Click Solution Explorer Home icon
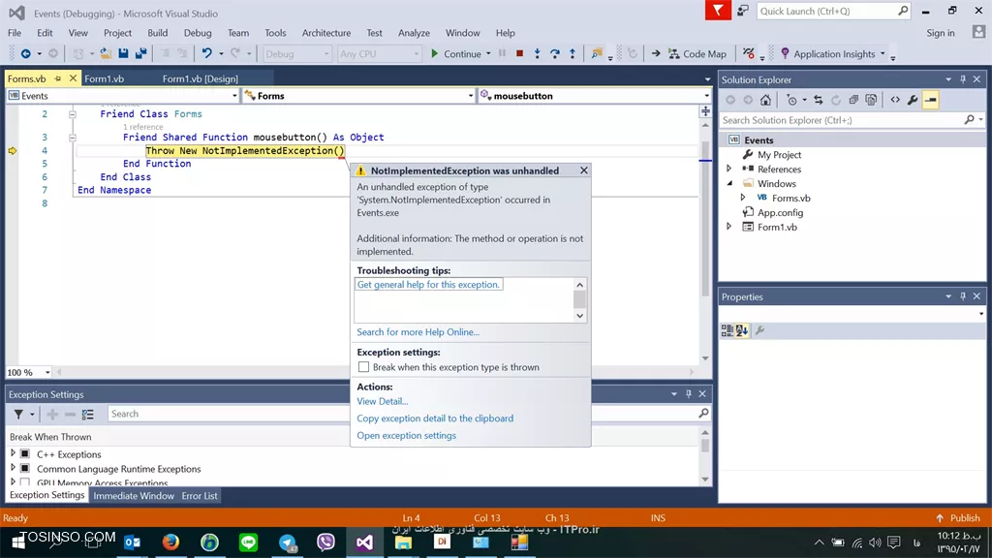 [765, 100]
